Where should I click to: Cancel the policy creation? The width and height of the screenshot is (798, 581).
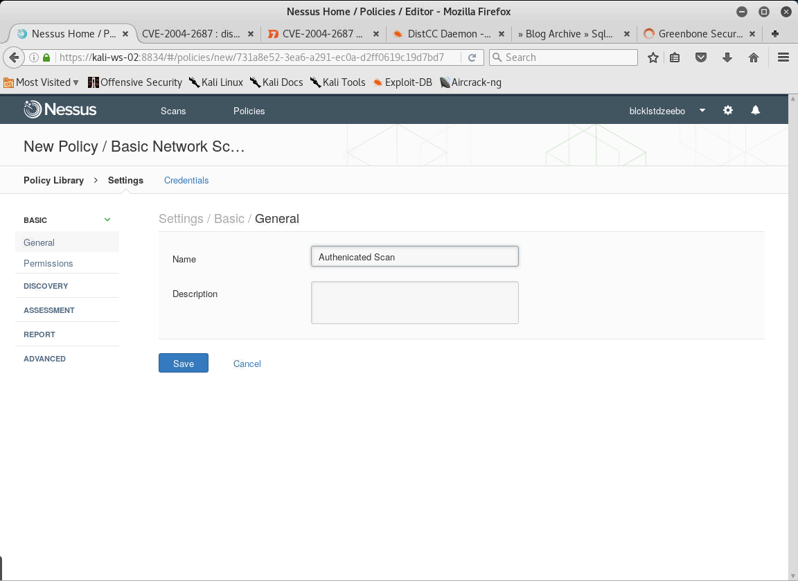[247, 364]
